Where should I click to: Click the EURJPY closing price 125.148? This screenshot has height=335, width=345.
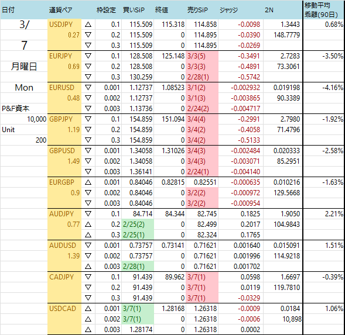point(173,56)
